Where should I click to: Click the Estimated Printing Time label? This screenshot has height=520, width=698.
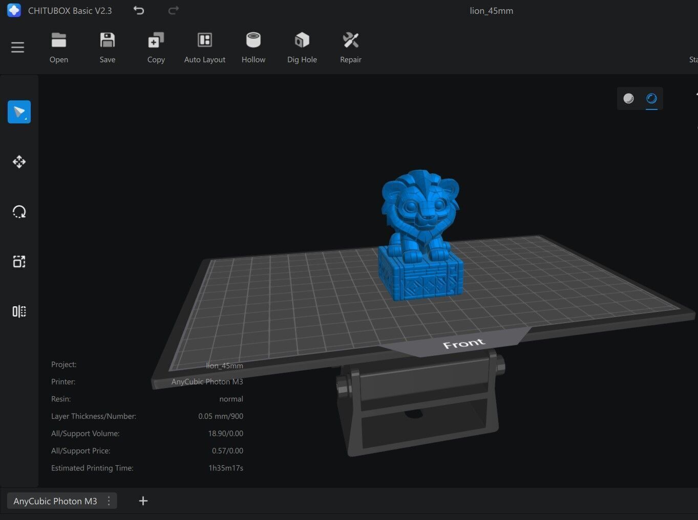click(92, 468)
